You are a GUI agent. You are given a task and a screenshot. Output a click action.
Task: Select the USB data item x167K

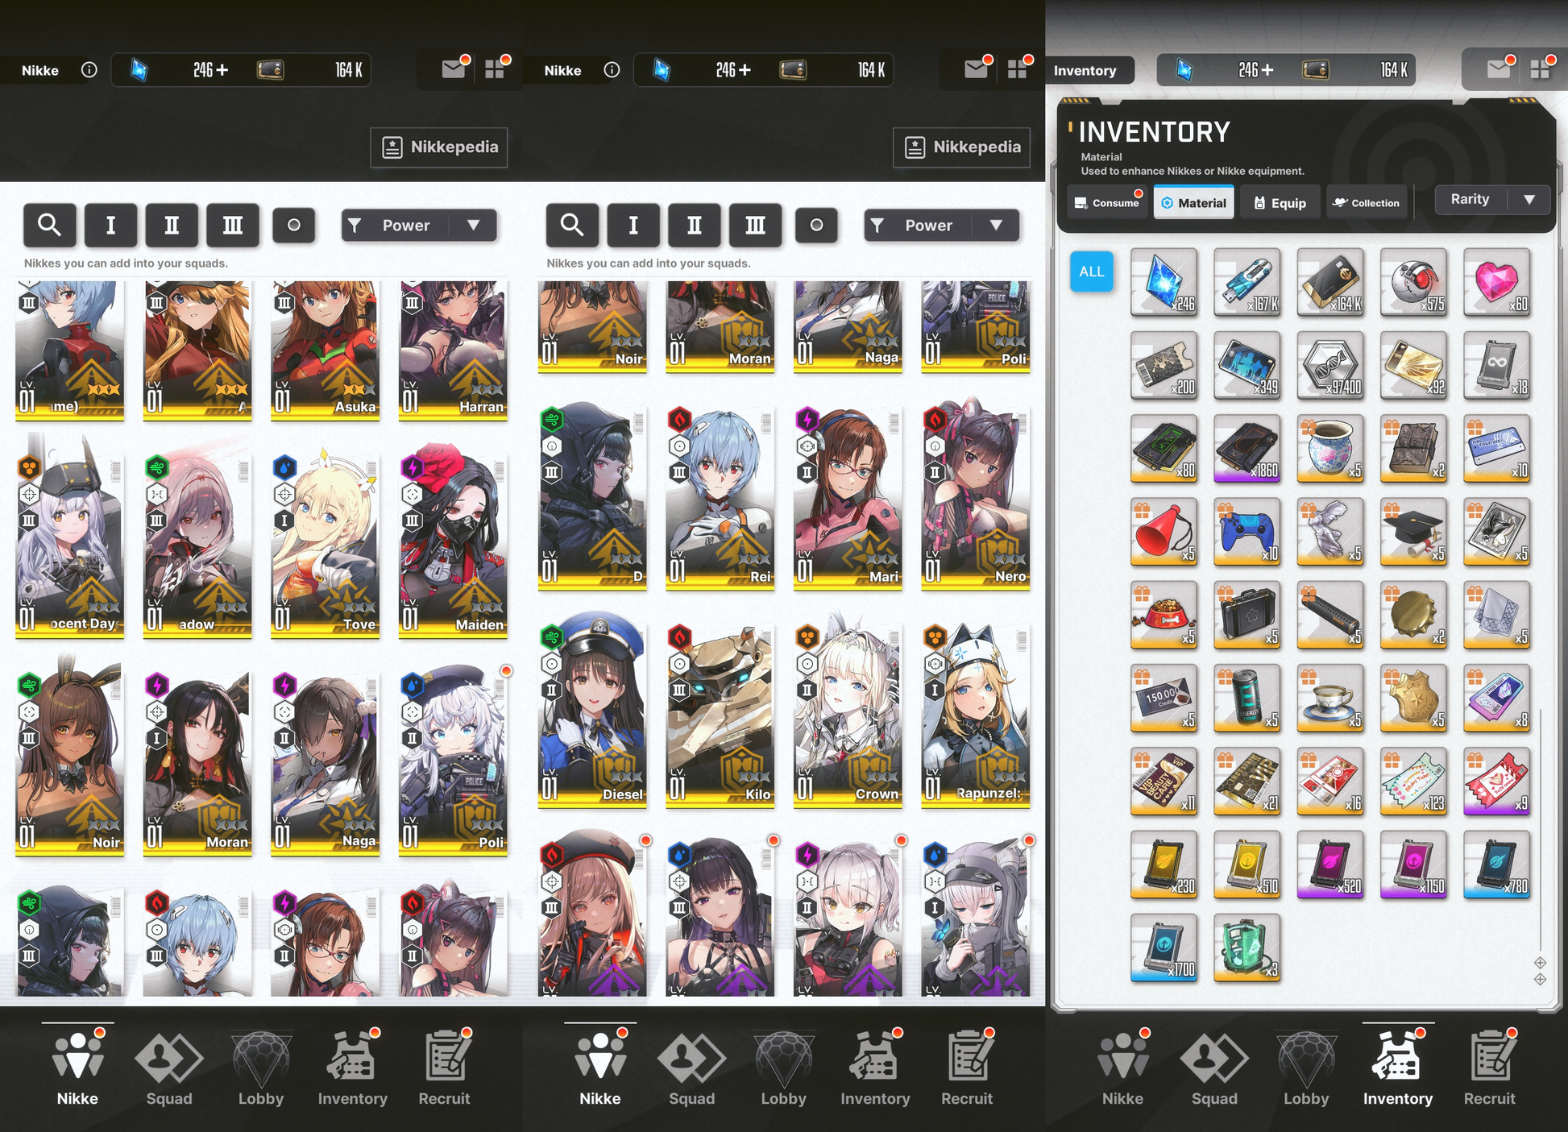(1247, 281)
